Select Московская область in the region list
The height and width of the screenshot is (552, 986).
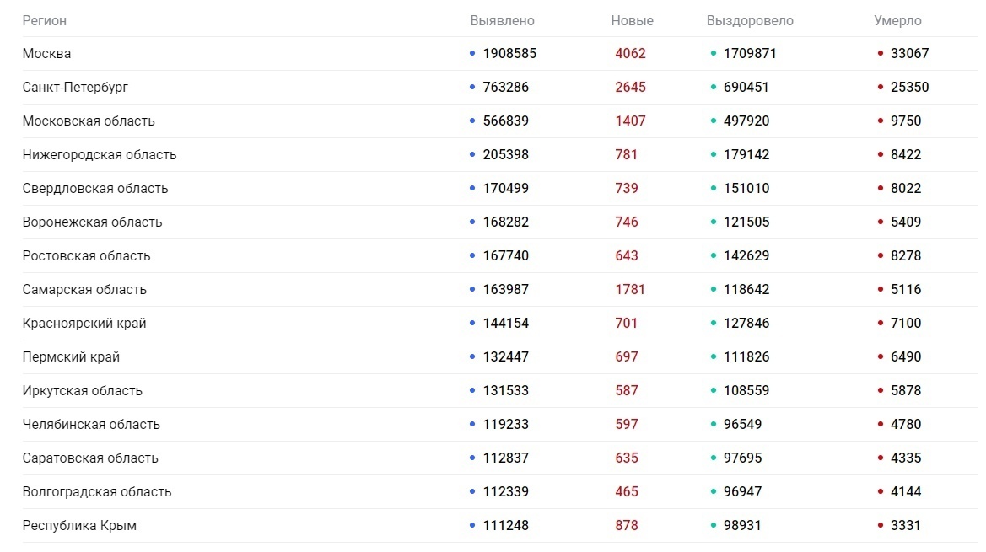click(89, 121)
